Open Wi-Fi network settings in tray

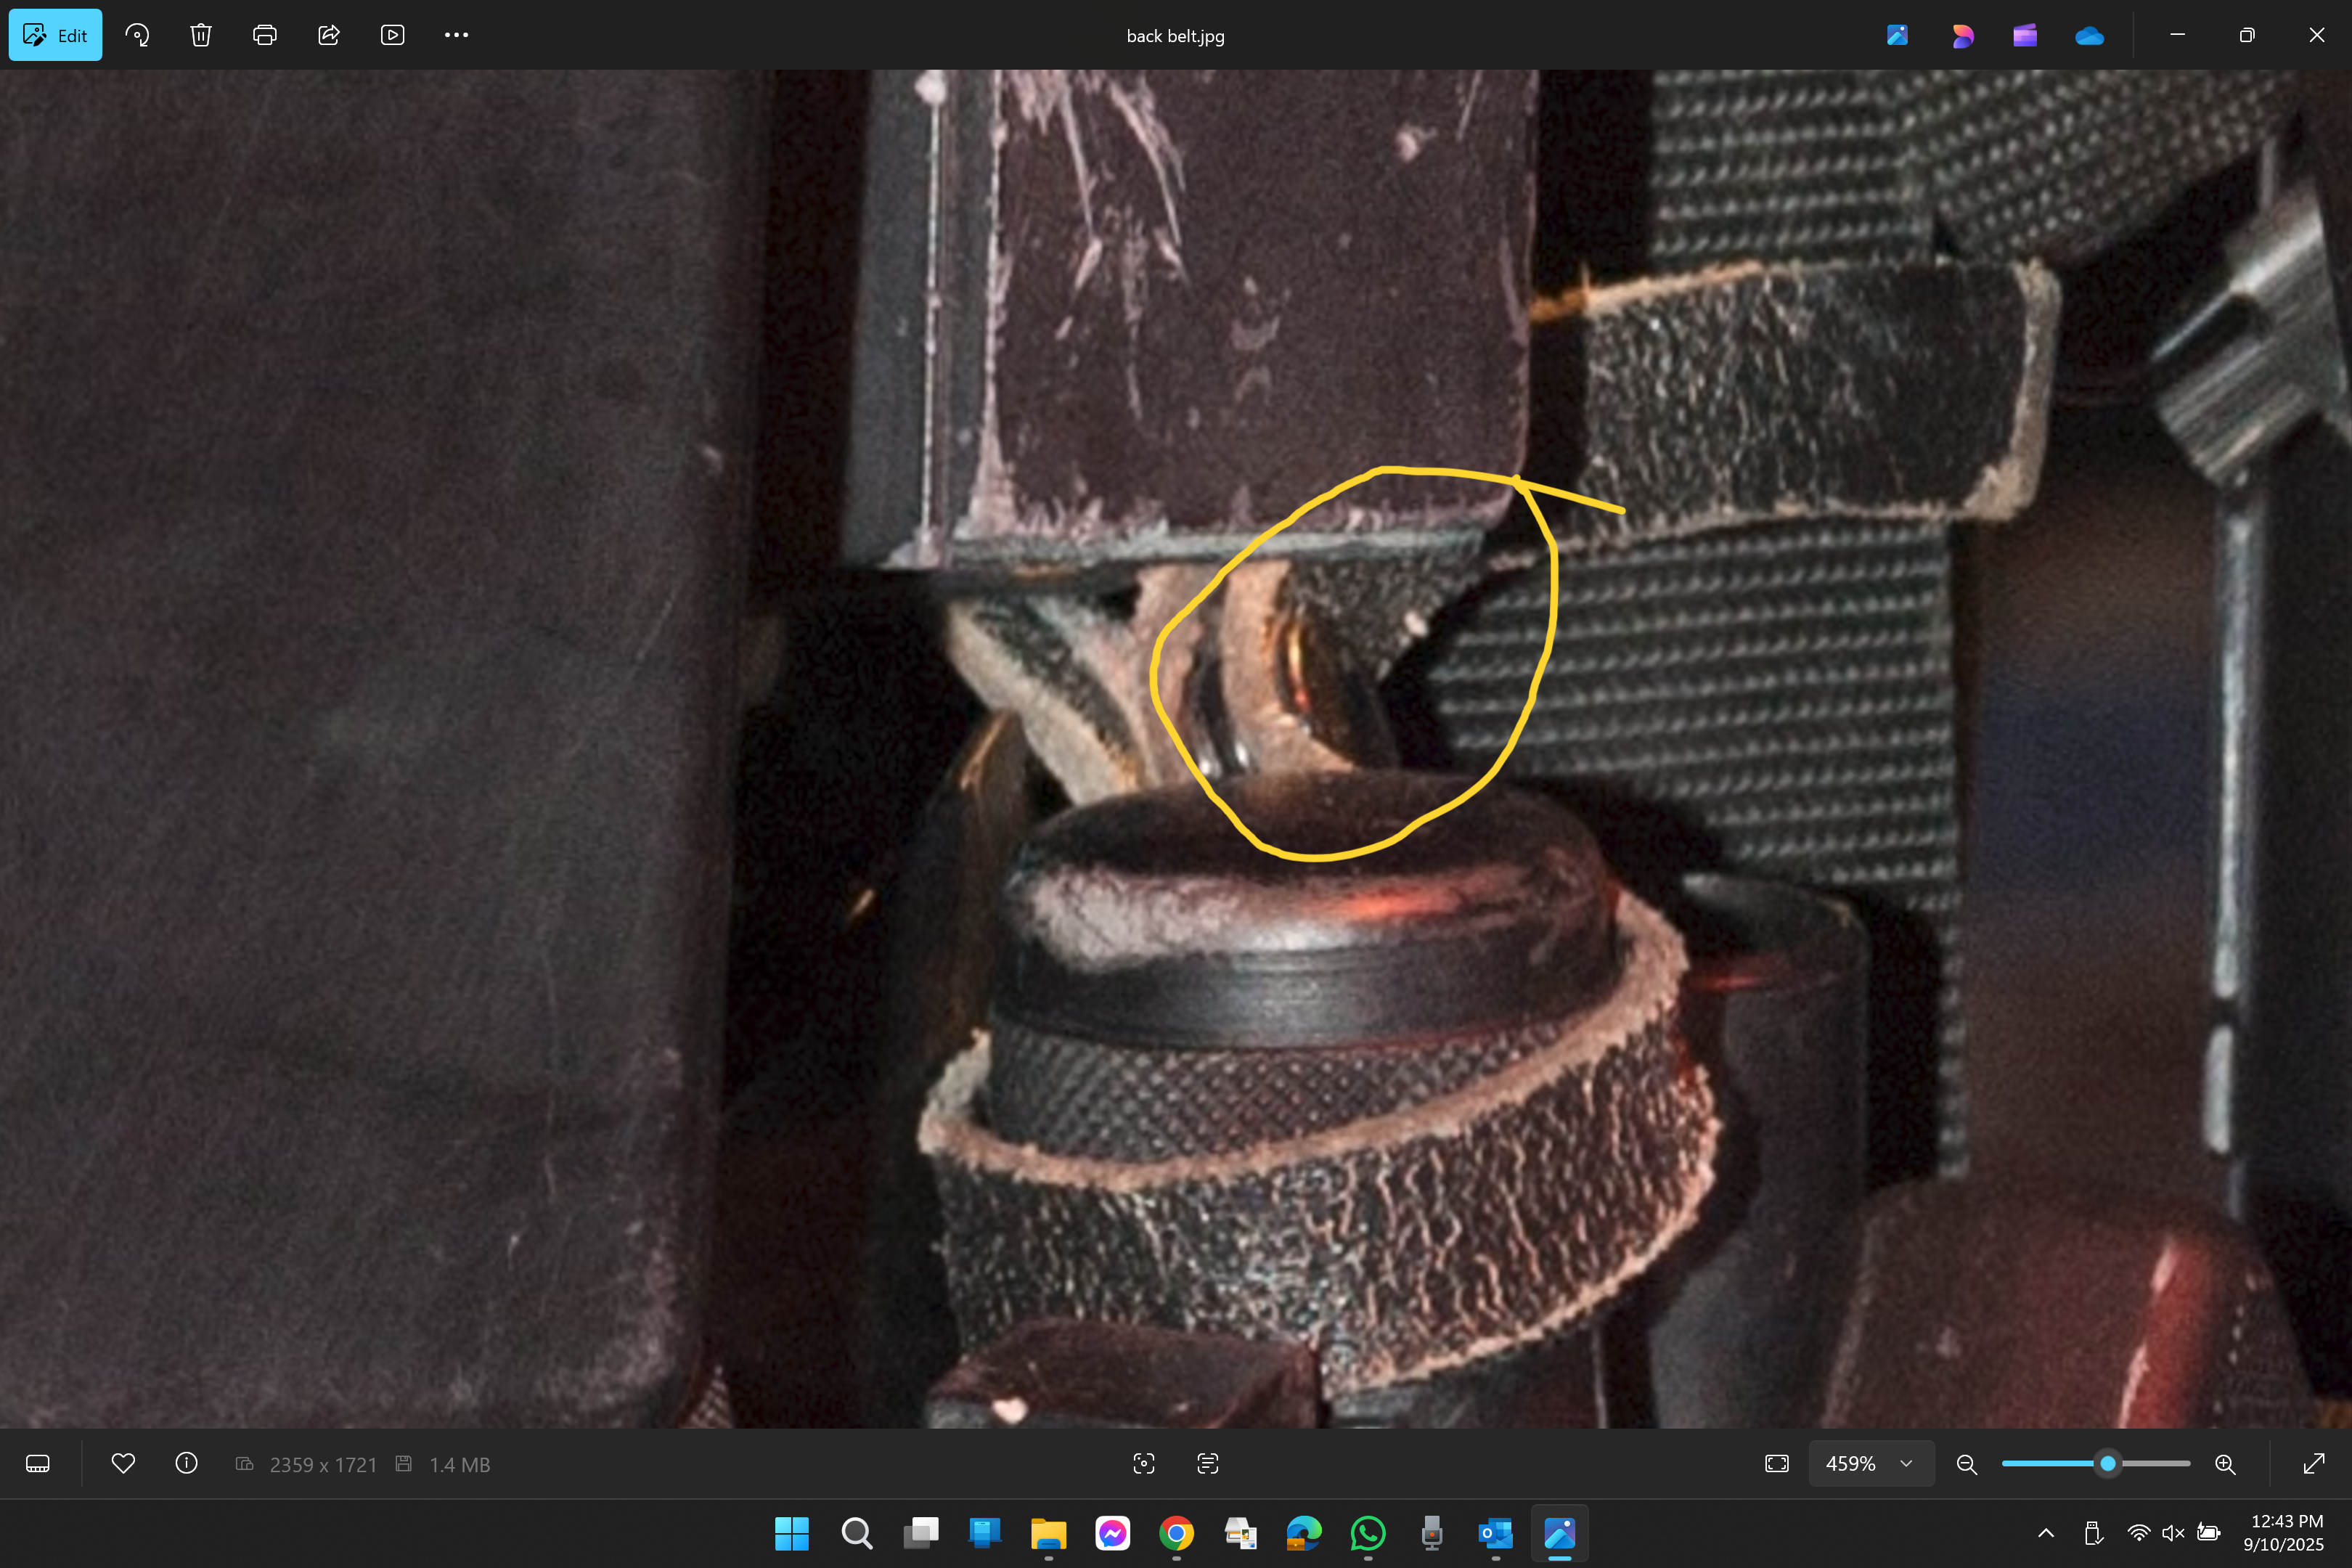[2138, 1533]
